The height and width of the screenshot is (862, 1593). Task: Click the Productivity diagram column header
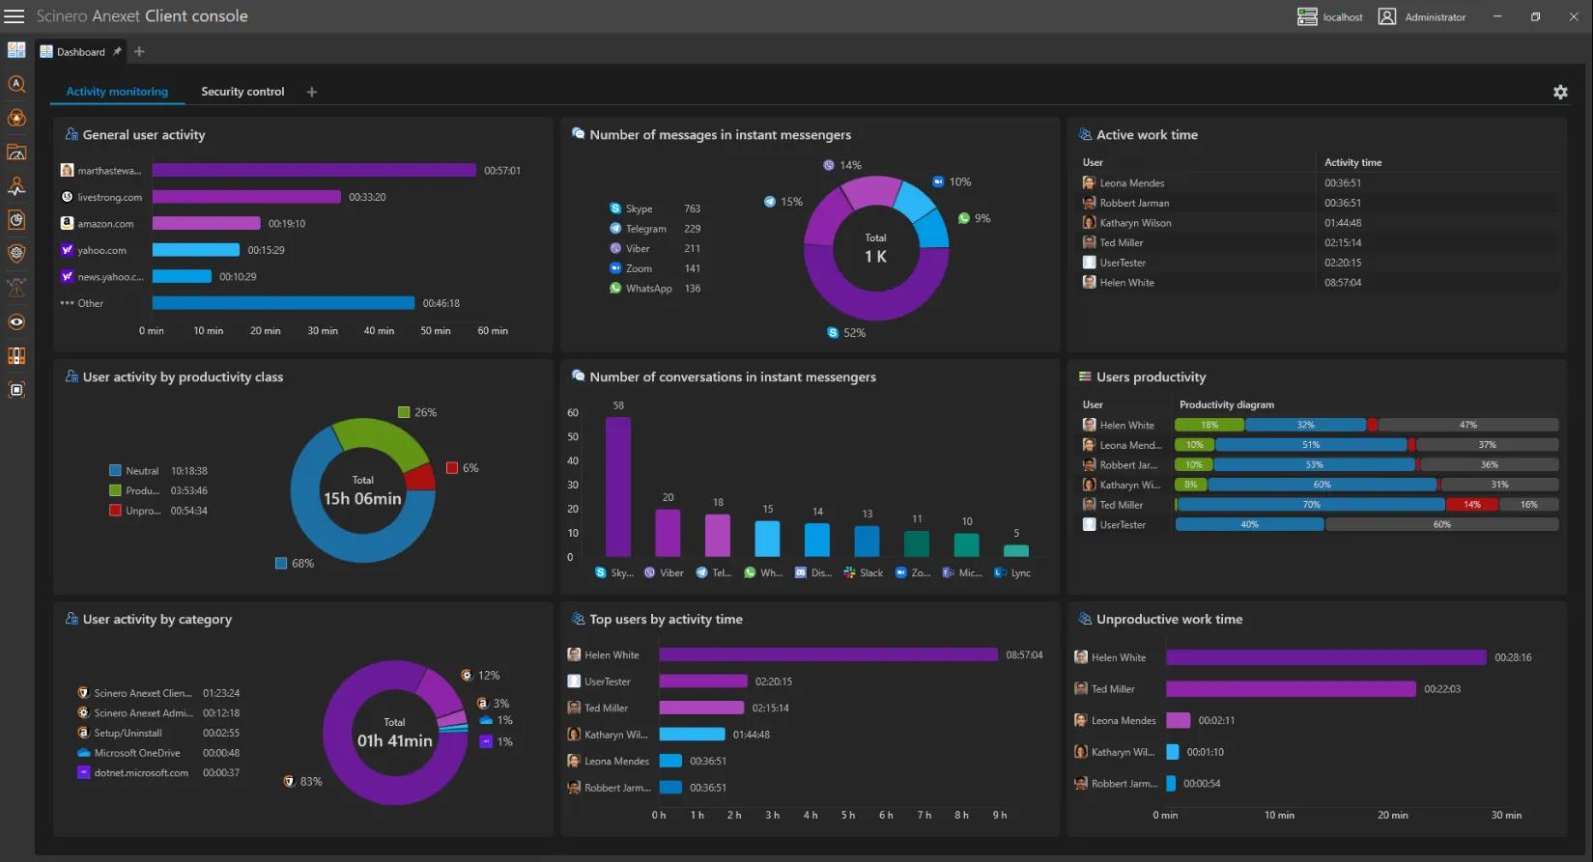(x=1227, y=404)
